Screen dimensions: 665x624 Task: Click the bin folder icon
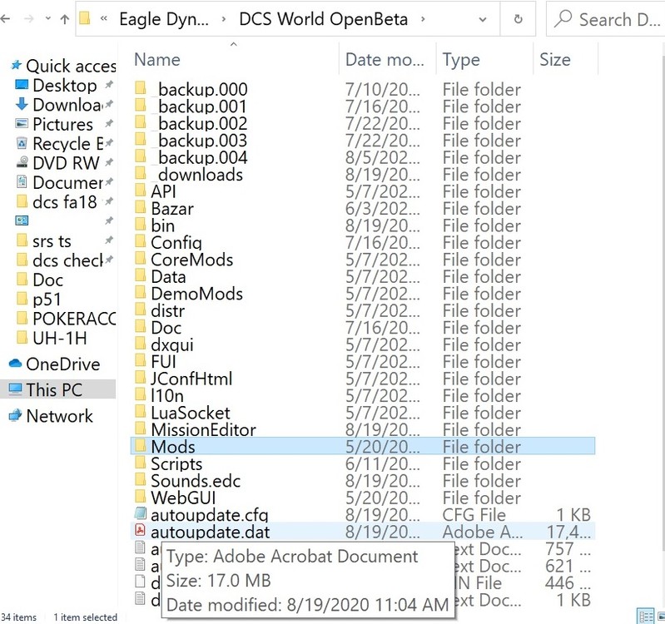click(141, 225)
